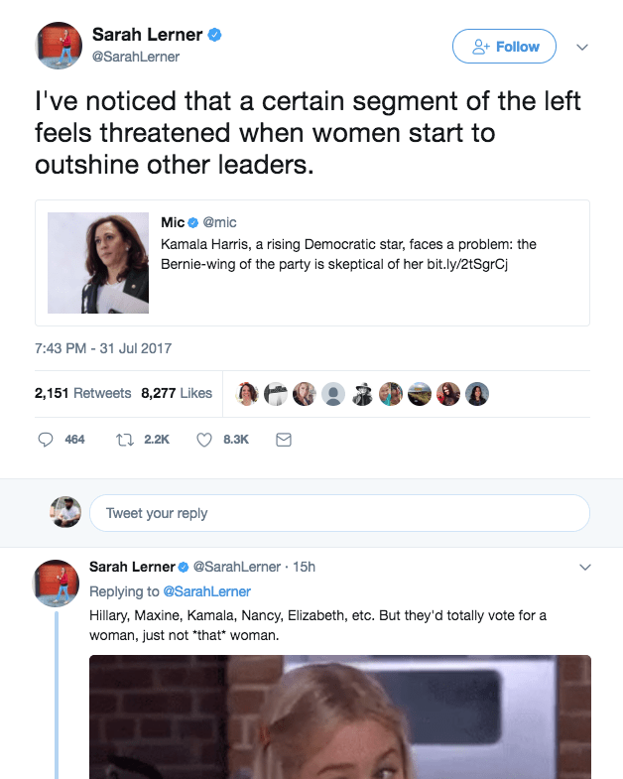Click Mic's verified badge in quoted tweet
Viewport: 623px width, 779px height.
(193, 222)
